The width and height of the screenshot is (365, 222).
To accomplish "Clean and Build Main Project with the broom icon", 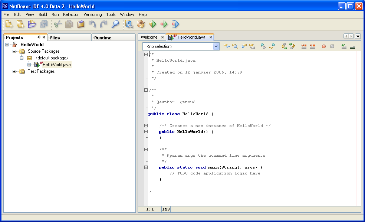I will (x=141, y=24).
